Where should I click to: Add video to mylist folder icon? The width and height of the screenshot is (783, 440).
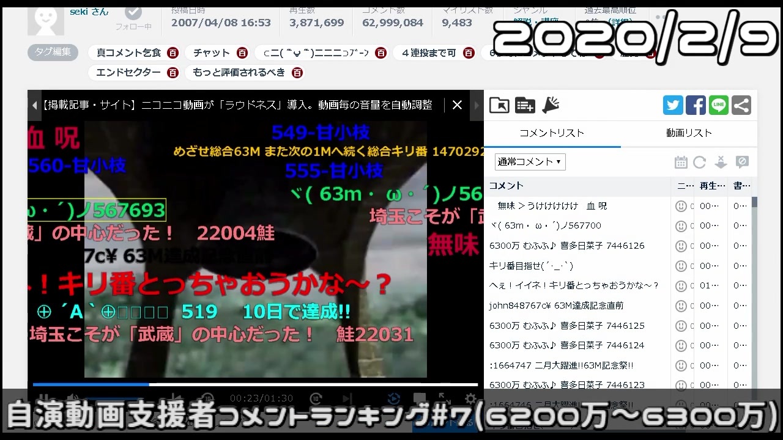point(499,105)
